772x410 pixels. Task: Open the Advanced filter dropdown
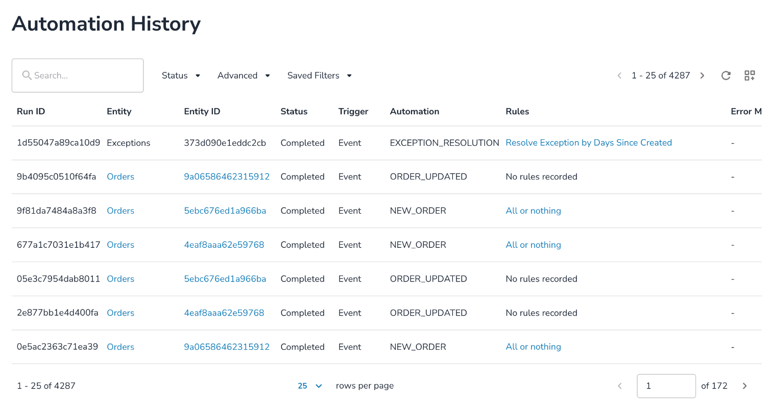(244, 75)
